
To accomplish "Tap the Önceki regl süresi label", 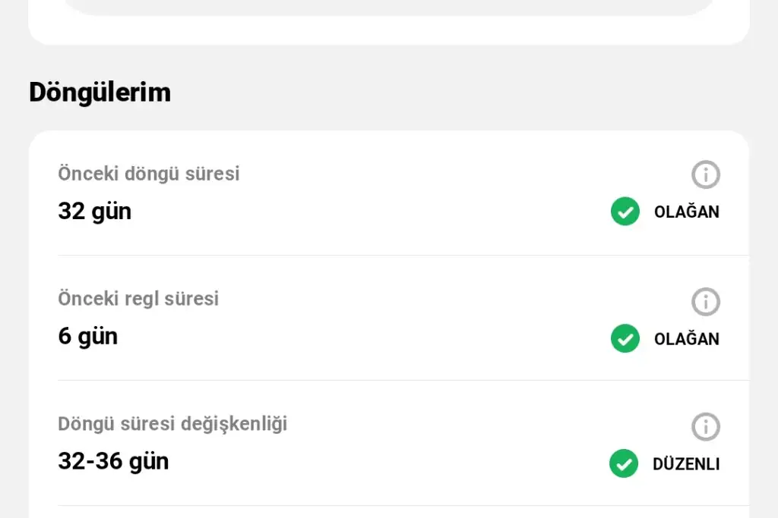I will 138,299.
